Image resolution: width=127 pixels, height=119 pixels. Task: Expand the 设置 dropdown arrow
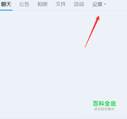click(x=105, y=4)
